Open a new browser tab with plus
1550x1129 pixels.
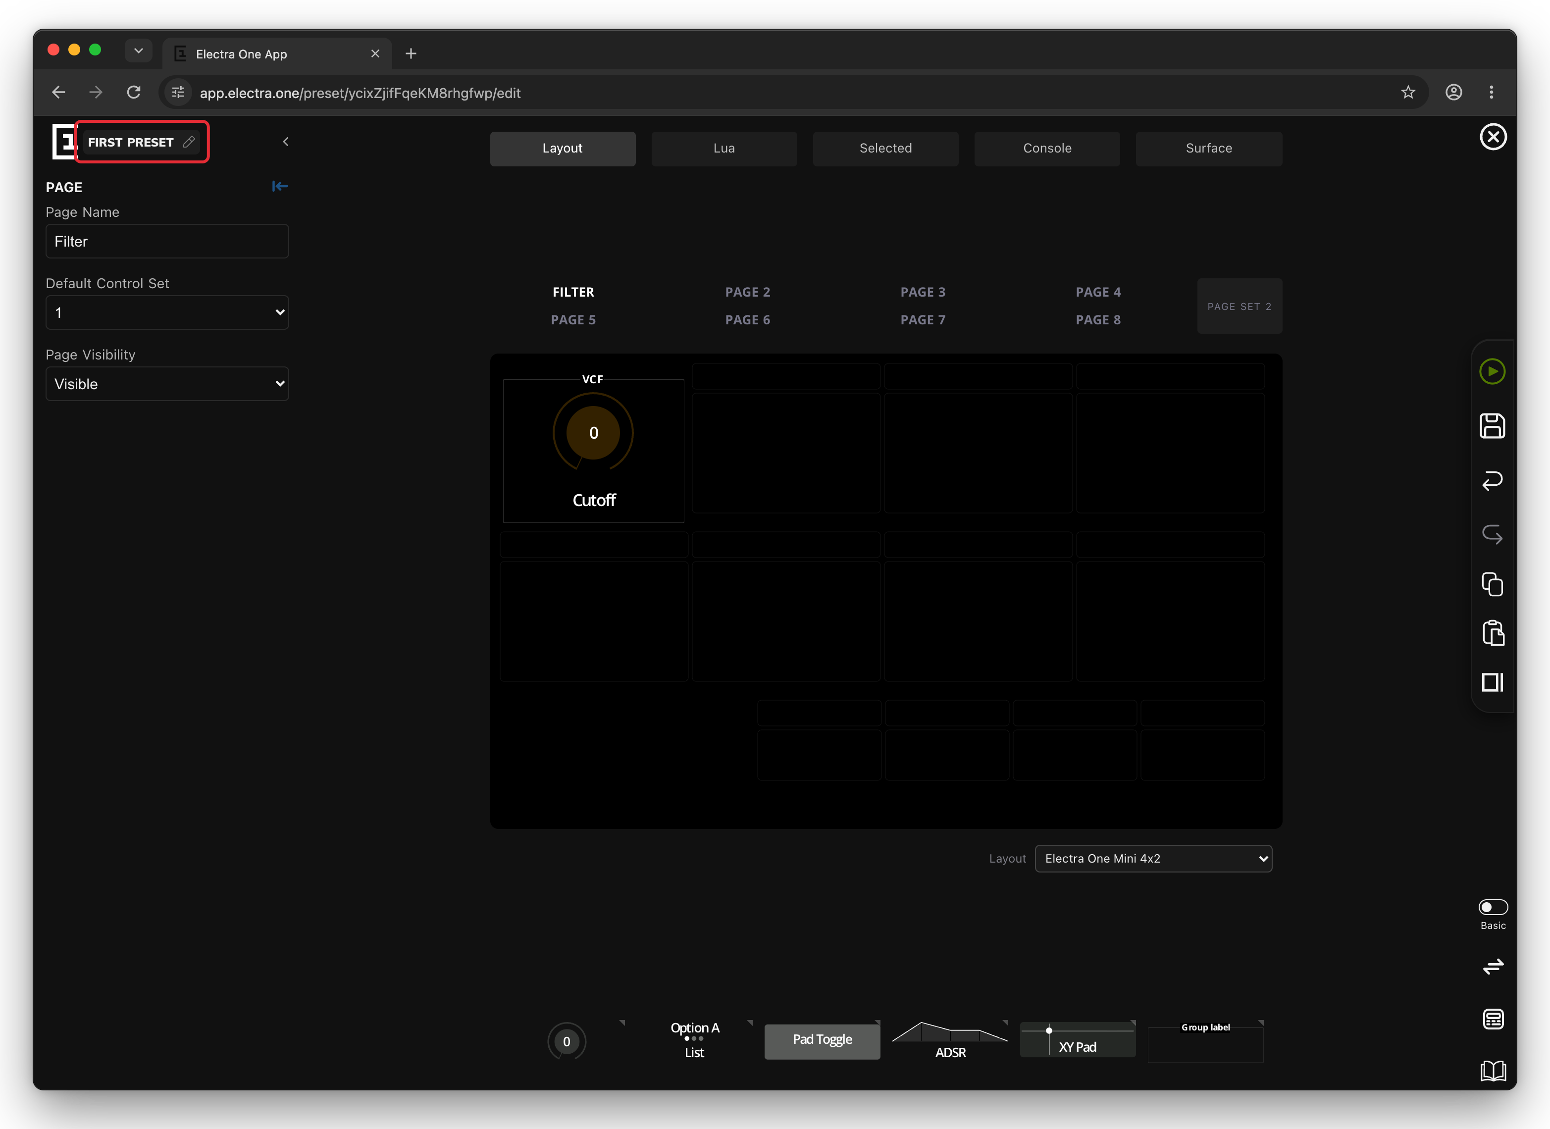point(411,53)
